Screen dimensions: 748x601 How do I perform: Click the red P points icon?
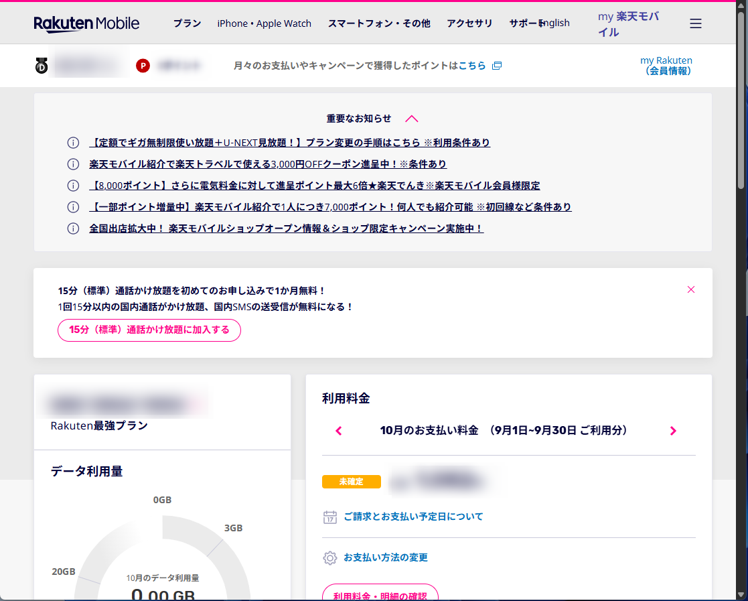pos(143,66)
